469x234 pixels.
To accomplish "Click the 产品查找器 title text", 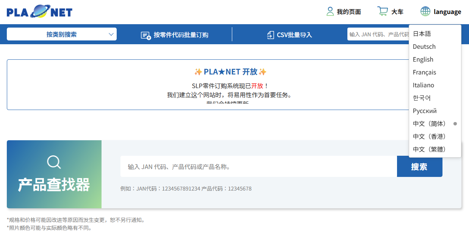I will [x=54, y=185].
